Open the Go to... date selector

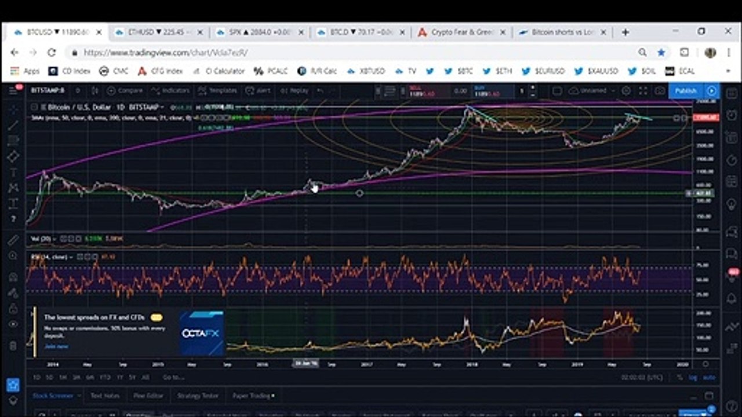click(x=174, y=377)
